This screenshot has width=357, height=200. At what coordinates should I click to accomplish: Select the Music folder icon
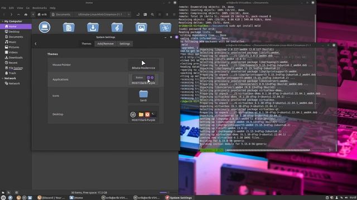[117, 27]
